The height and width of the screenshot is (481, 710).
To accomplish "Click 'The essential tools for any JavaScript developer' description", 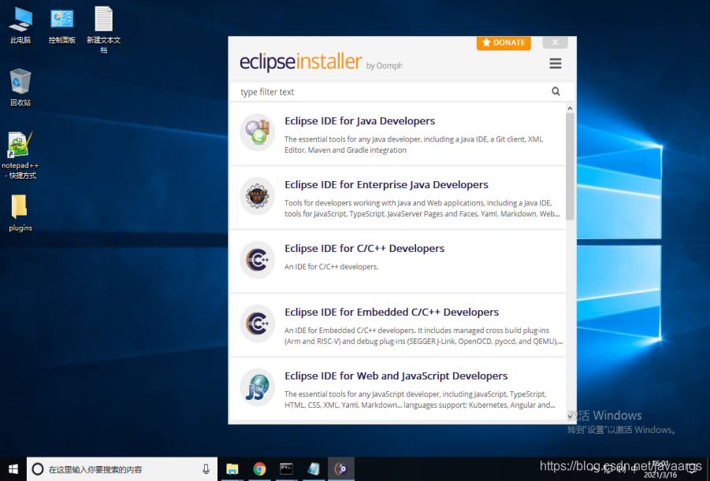I will click(420, 400).
